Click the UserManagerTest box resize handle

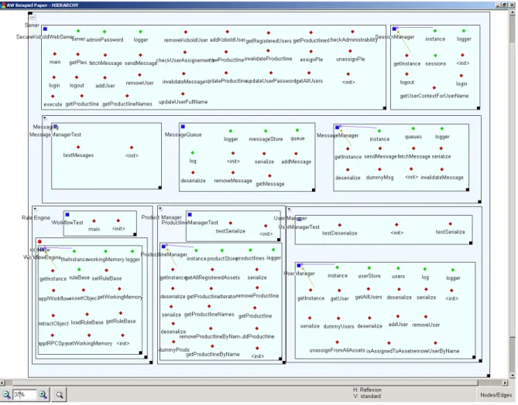[471, 243]
